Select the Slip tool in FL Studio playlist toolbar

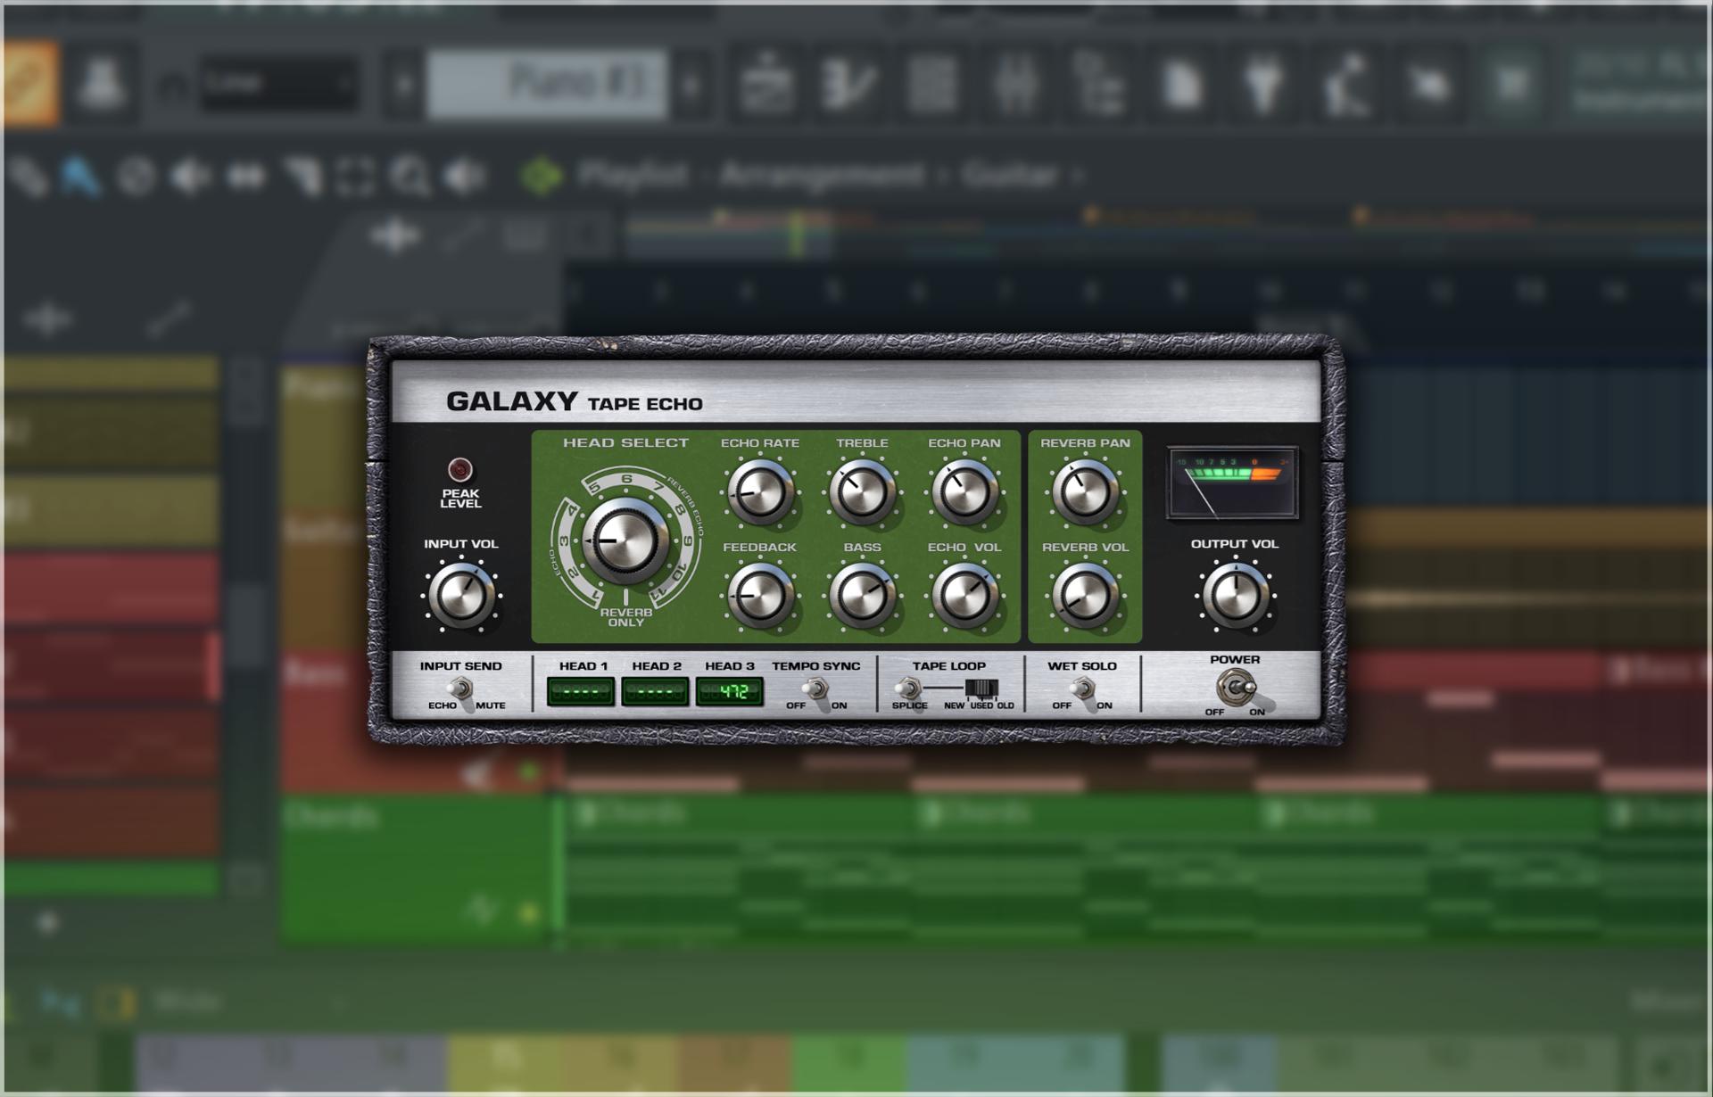(x=246, y=177)
